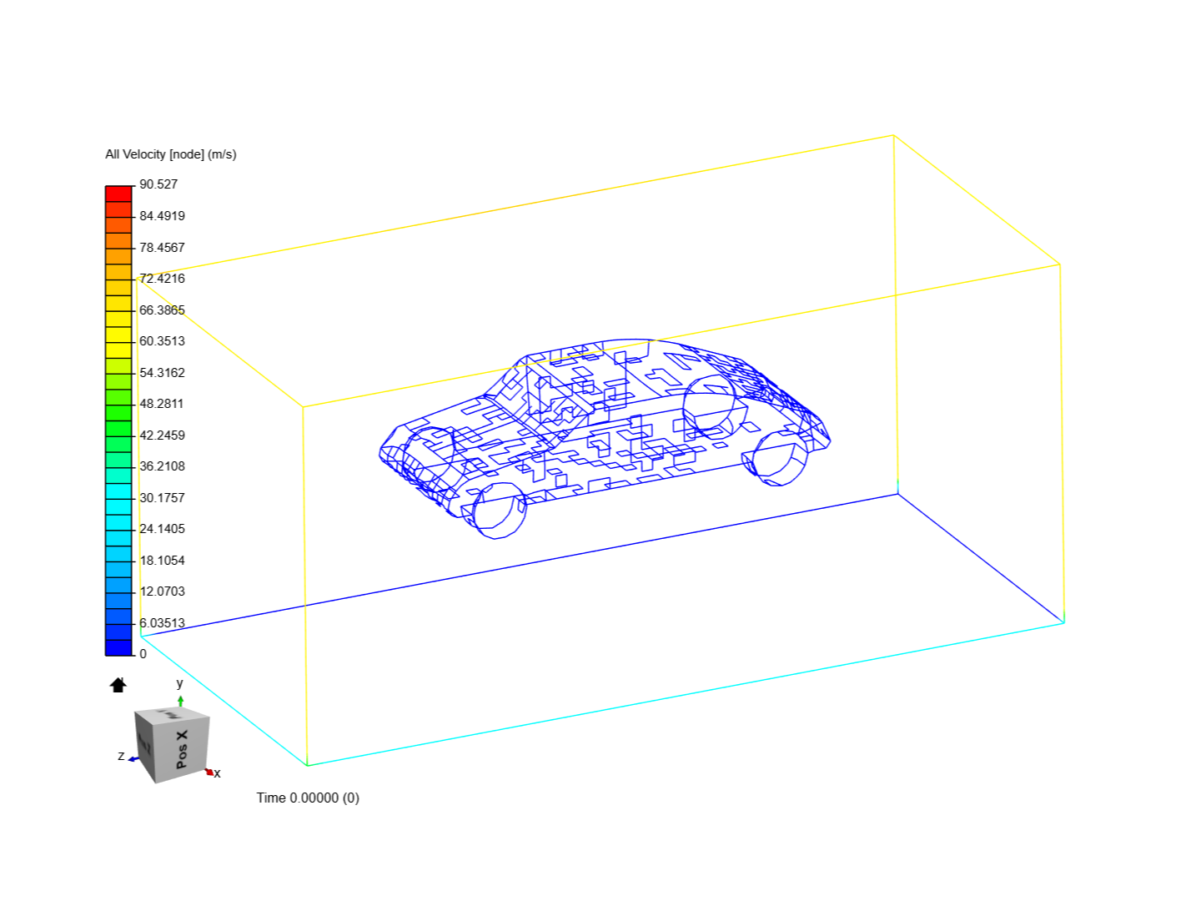Click the x axis letter label
This screenshot has width=1201, height=901.
(218, 774)
